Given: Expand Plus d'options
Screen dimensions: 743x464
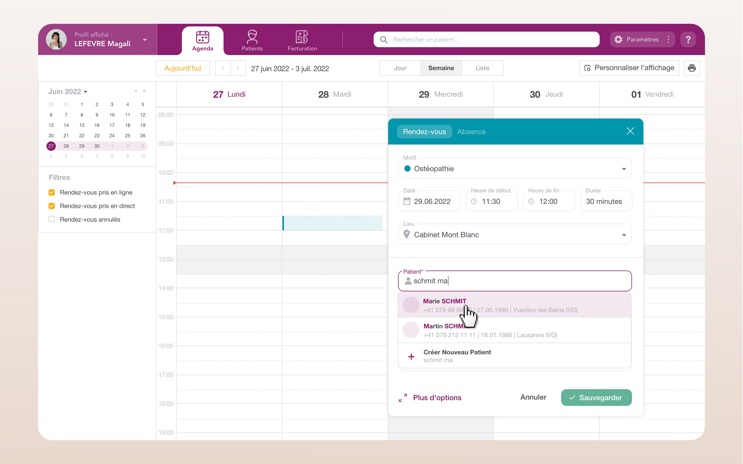Looking at the screenshot, I should coord(437,398).
